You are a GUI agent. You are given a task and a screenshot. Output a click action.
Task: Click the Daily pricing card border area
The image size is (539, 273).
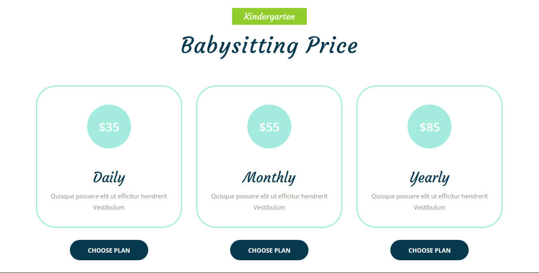point(109,156)
